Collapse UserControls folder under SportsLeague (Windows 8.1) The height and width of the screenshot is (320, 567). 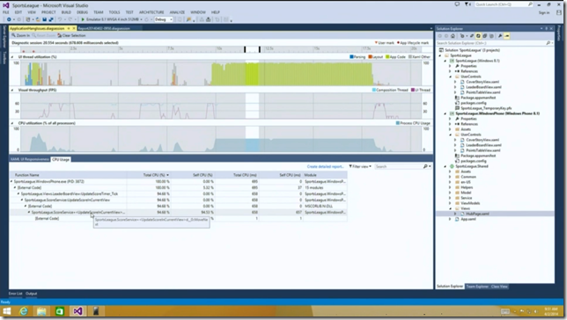(x=450, y=76)
